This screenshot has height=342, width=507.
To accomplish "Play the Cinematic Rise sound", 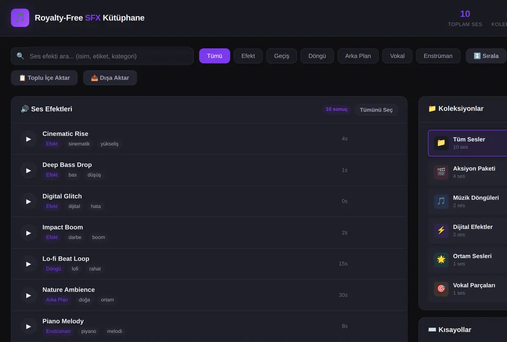I will pyautogui.click(x=28, y=139).
